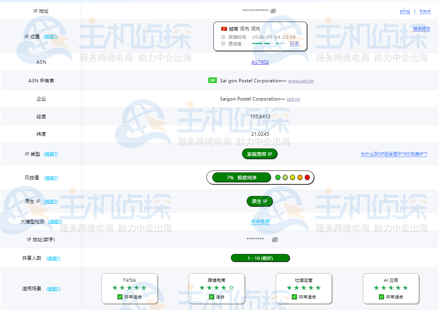Click the 7% 极度纯净 risk badge

[242, 177]
